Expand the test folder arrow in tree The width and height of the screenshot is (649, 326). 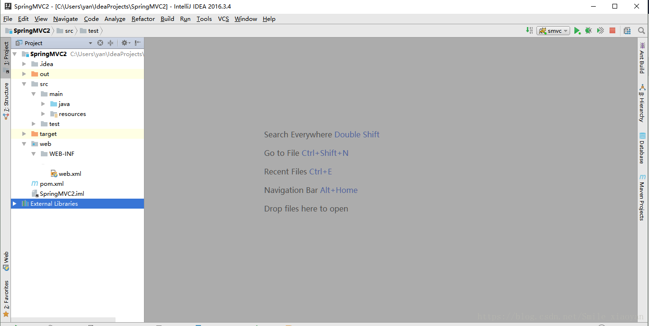point(34,124)
